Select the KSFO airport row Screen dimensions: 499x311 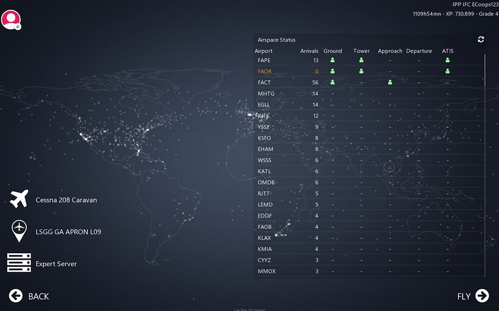coord(369,138)
